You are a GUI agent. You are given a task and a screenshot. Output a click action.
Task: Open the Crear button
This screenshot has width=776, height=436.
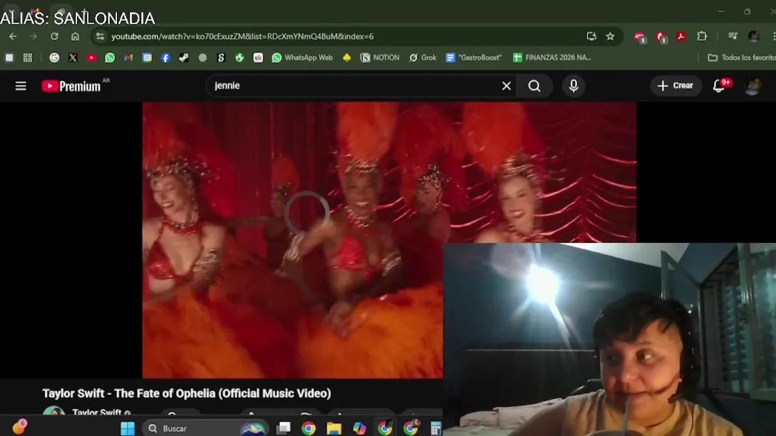[x=676, y=86]
